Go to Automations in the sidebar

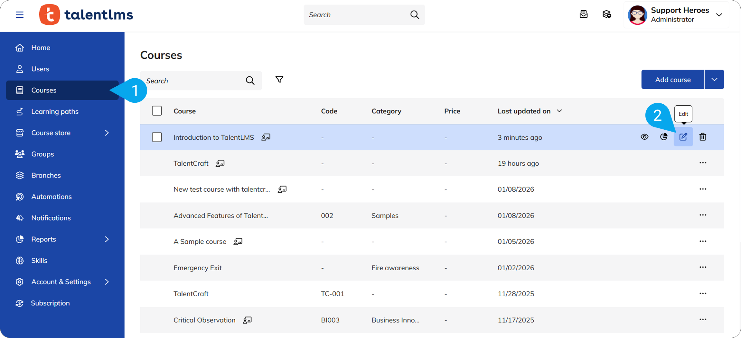click(x=51, y=197)
